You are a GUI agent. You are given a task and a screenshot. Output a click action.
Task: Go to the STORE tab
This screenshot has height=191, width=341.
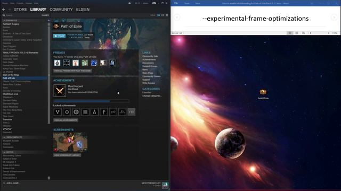20,10
